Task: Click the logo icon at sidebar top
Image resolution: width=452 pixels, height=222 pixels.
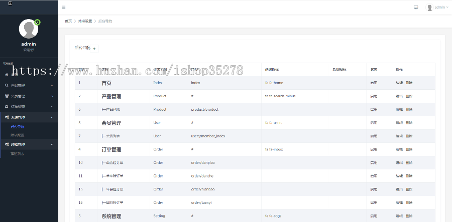Action: click(x=10, y=4)
